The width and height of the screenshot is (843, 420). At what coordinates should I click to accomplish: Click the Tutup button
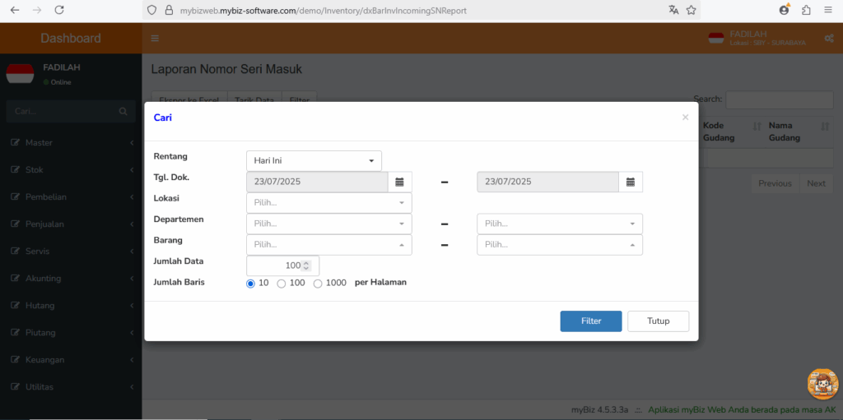coord(658,321)
